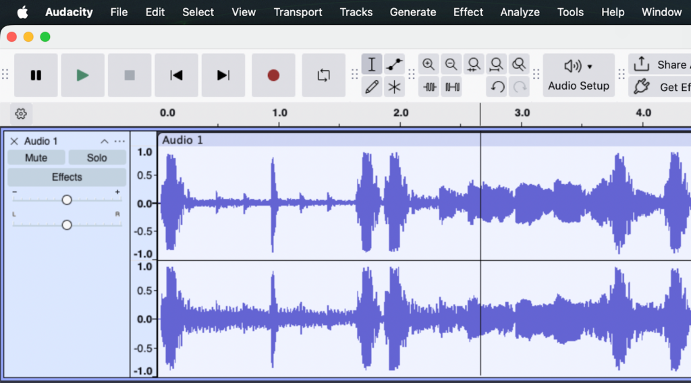Screen dimensions: 691x383
Task: Open Audio 1 track options menu
Action: tap(120, 141)
